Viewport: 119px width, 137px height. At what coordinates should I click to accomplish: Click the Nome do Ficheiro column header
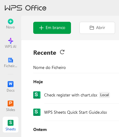click(x=50, y=67)
